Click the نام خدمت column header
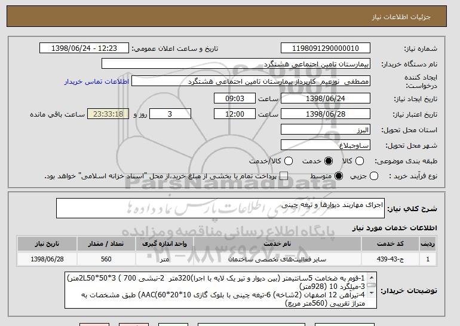Screen dimensions: 460x326 (277, 244)
